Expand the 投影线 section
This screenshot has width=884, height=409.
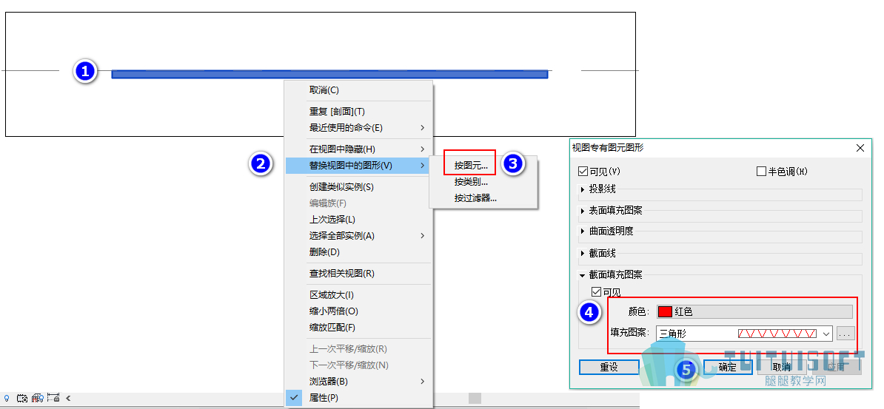click(x=583, y=190)
